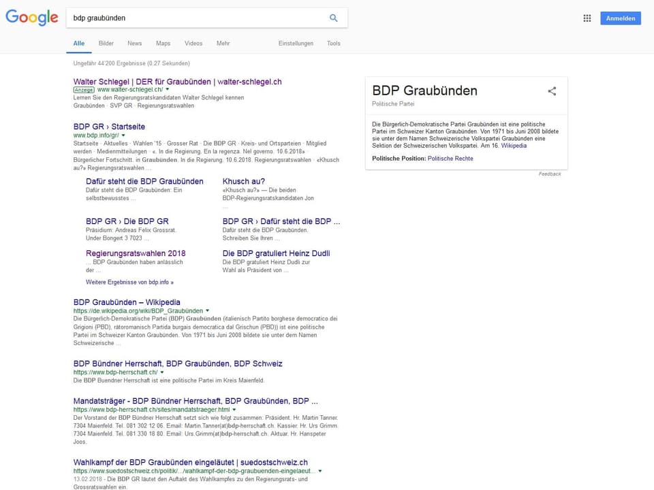Viewport: 654px width, 490px height.
Task: Open 'BDP GR › Dafür steht die BDP ...' sitelink
Action: 281,221
